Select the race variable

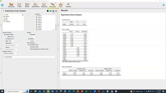[x=6, y=20]
